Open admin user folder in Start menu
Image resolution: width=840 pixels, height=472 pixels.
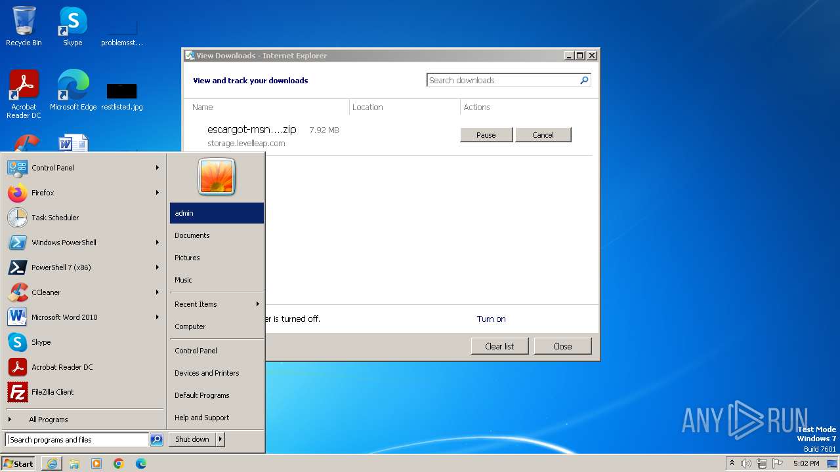[x=217, y=213]
